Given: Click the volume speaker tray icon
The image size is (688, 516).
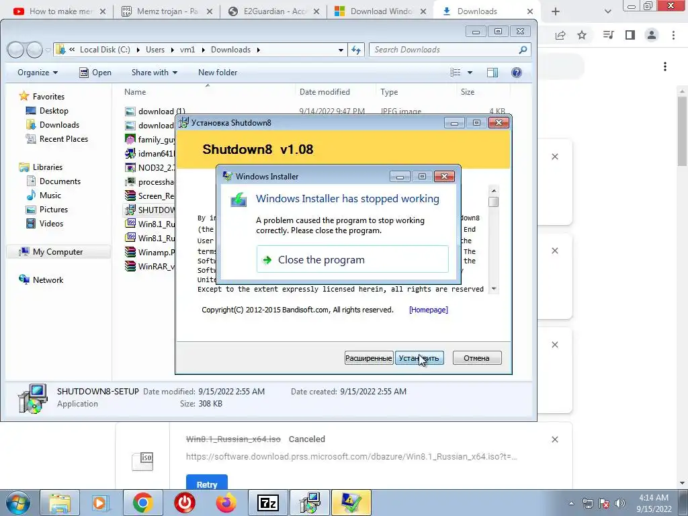Looking at the screenshot, I should 620,503.
